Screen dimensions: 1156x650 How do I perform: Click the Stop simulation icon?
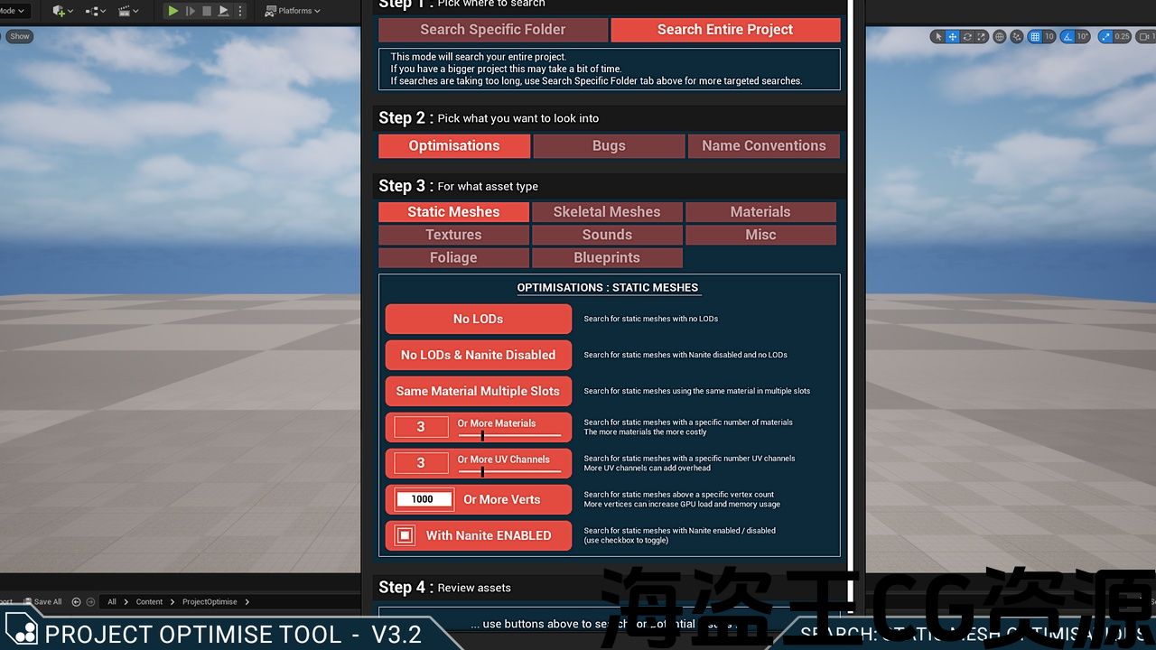coord(207,11)
